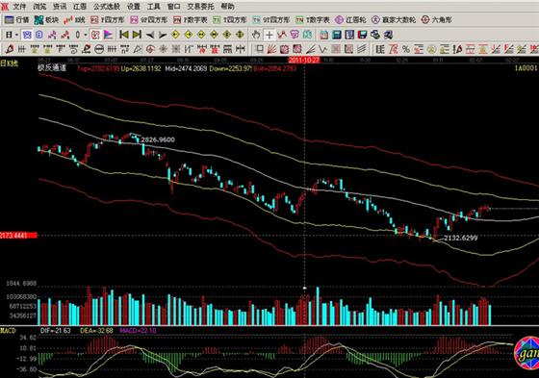539x378 pixels.
Task: Open the 文件 menu
Action: pyautogui.click(x=19, y=6)
